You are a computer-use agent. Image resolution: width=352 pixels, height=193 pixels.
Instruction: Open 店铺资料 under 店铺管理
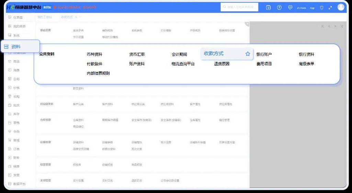point(78,142)
